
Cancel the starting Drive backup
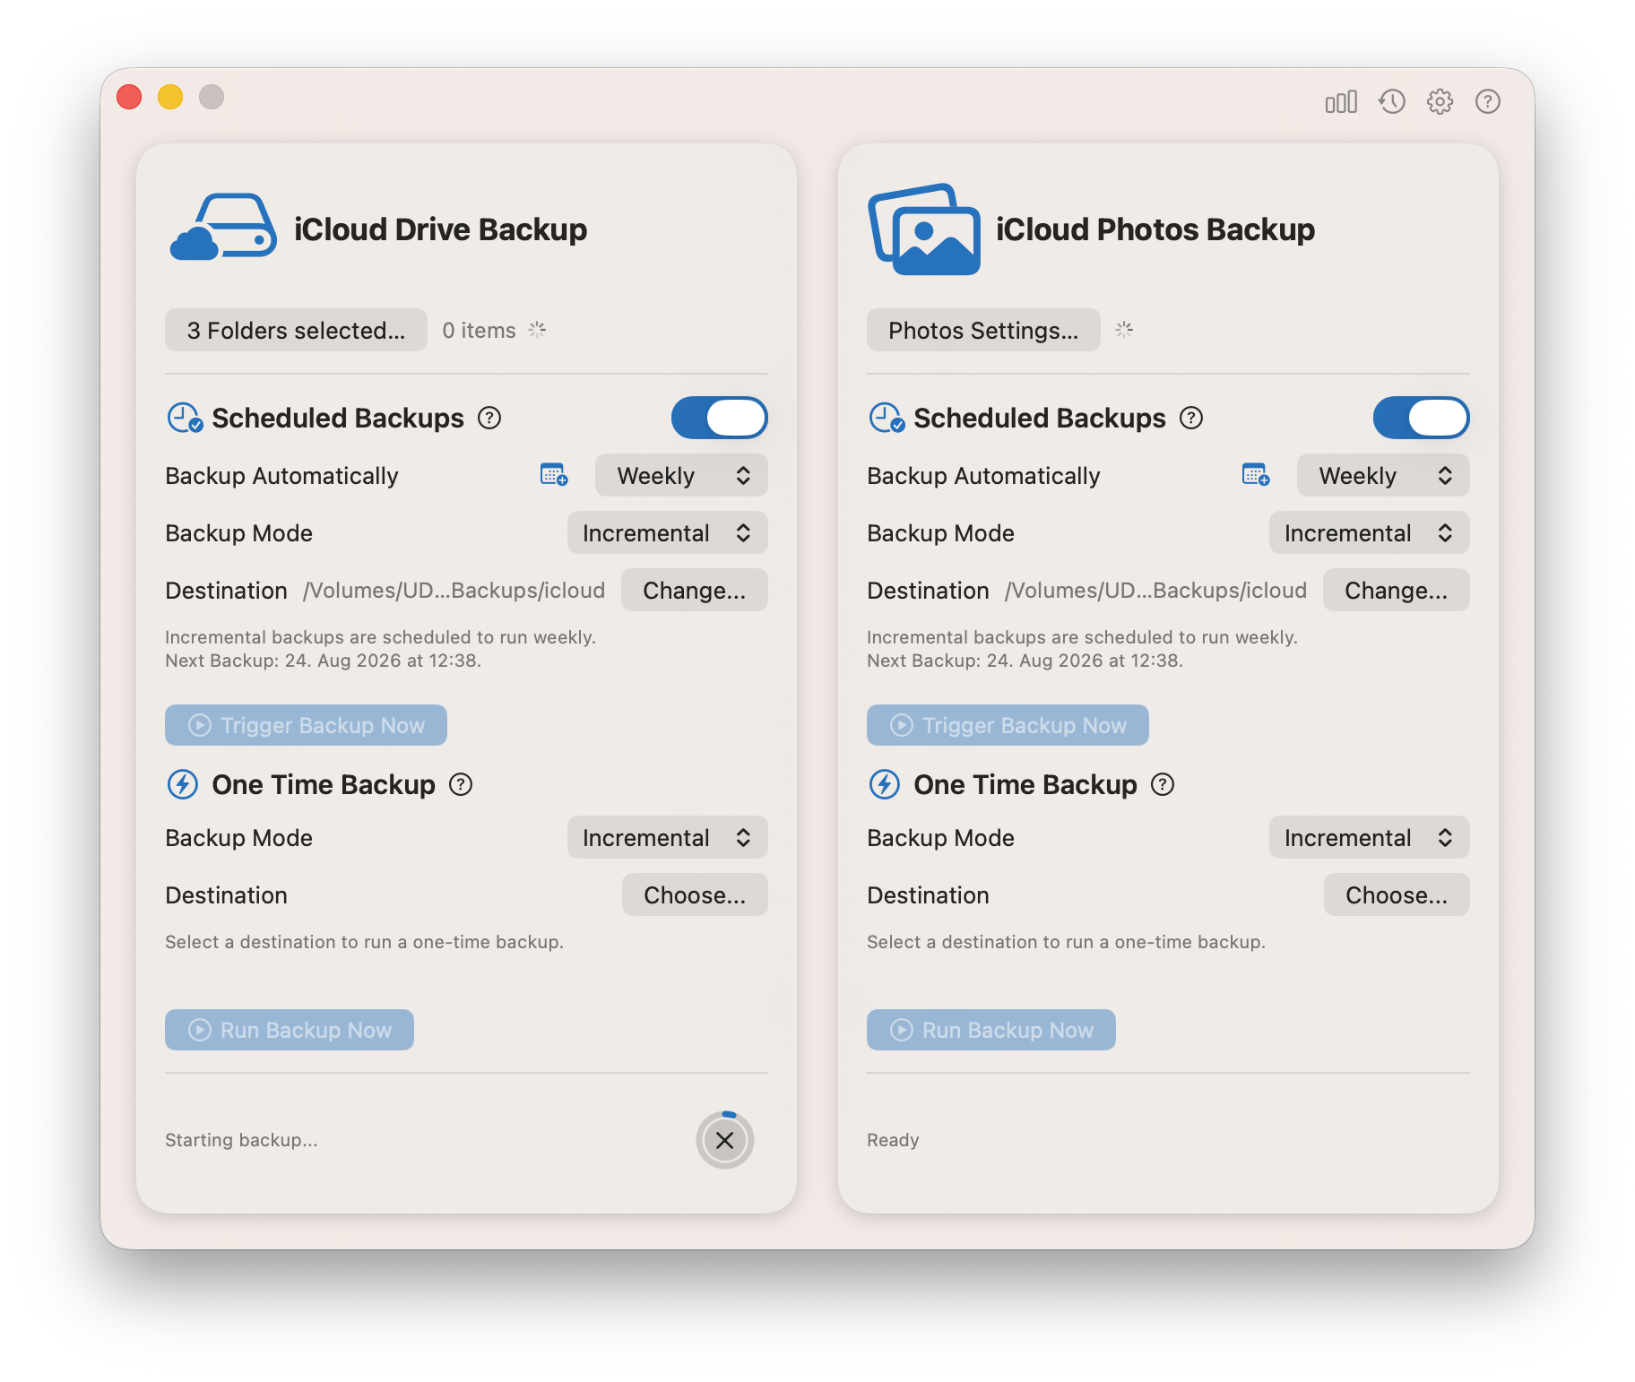725,1140
